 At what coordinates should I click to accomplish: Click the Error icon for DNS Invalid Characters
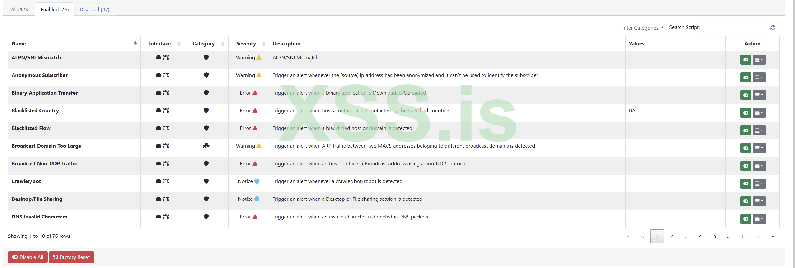point(255,217)
